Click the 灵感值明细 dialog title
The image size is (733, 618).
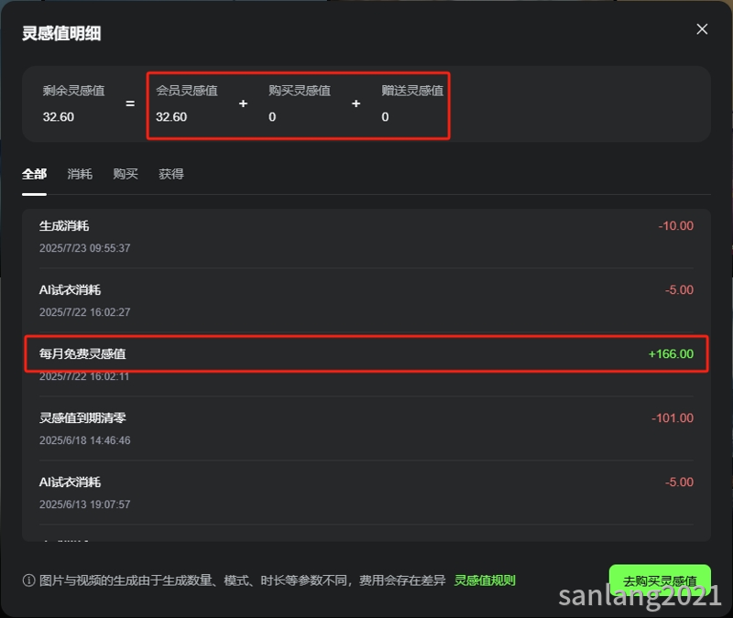point(61,34)
